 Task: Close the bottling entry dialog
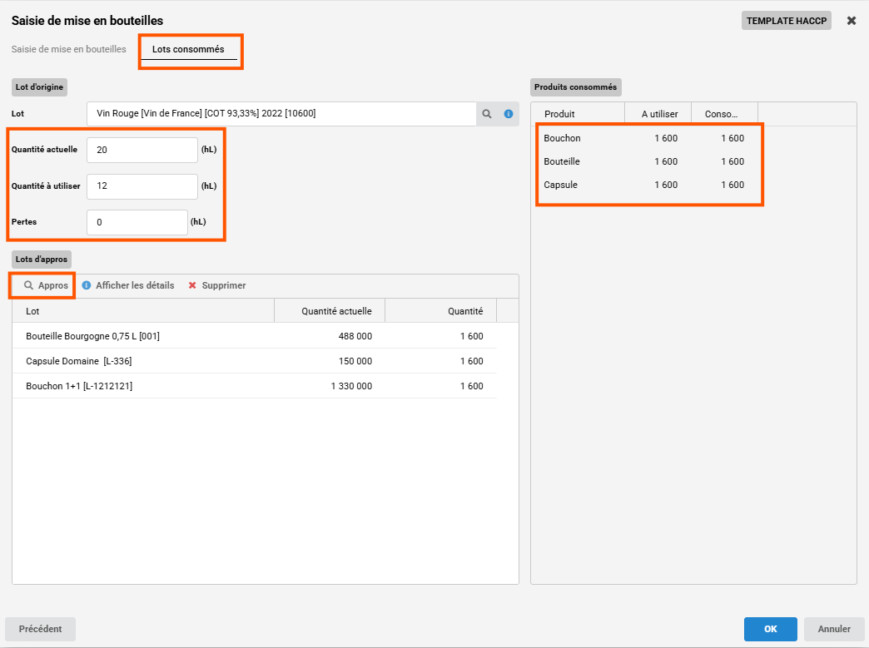click(852, 21)
